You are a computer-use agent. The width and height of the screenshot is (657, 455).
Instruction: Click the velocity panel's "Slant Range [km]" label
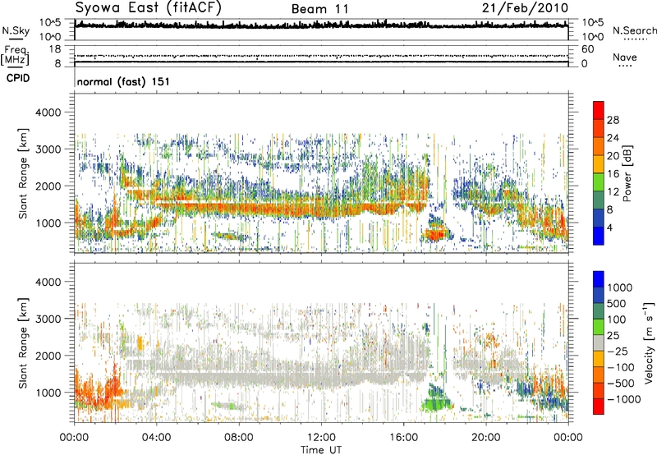tap(23, 343)
